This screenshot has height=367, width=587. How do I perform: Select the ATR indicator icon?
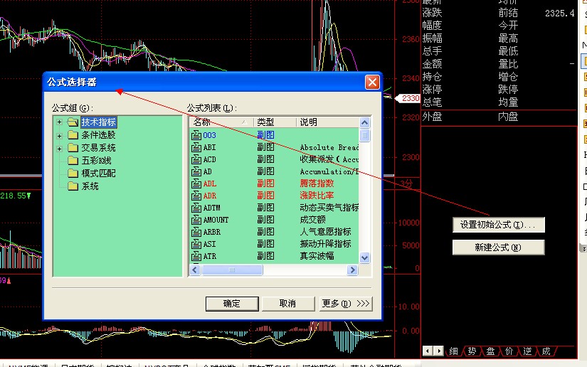coord(197,256)
